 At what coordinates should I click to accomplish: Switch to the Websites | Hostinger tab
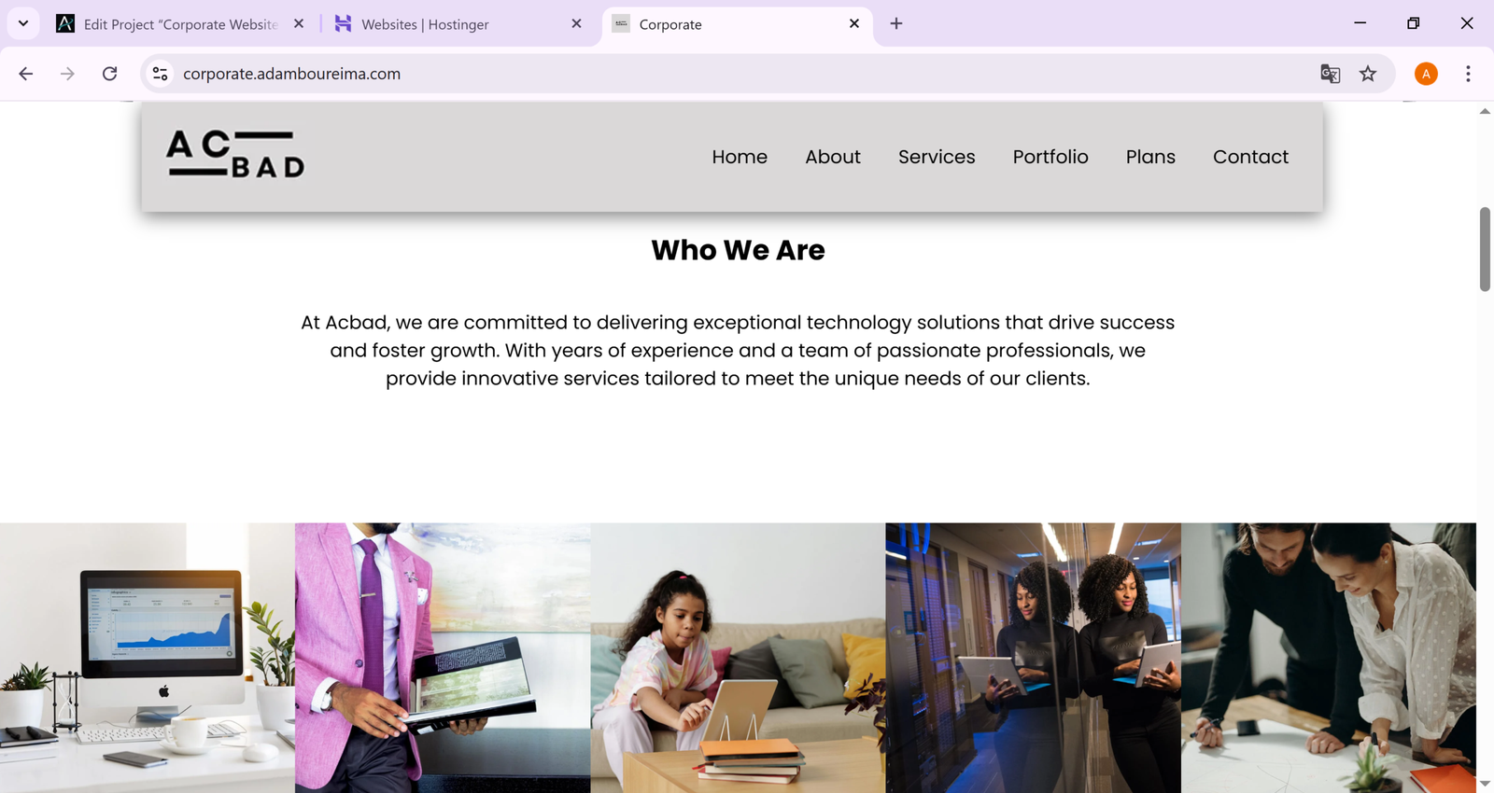(x=439, y=24)
